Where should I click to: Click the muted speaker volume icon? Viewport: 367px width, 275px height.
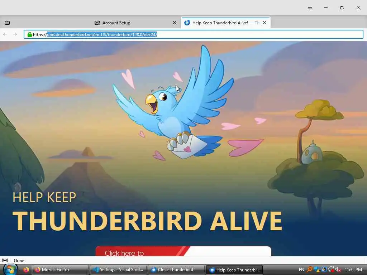click(338, 270)
